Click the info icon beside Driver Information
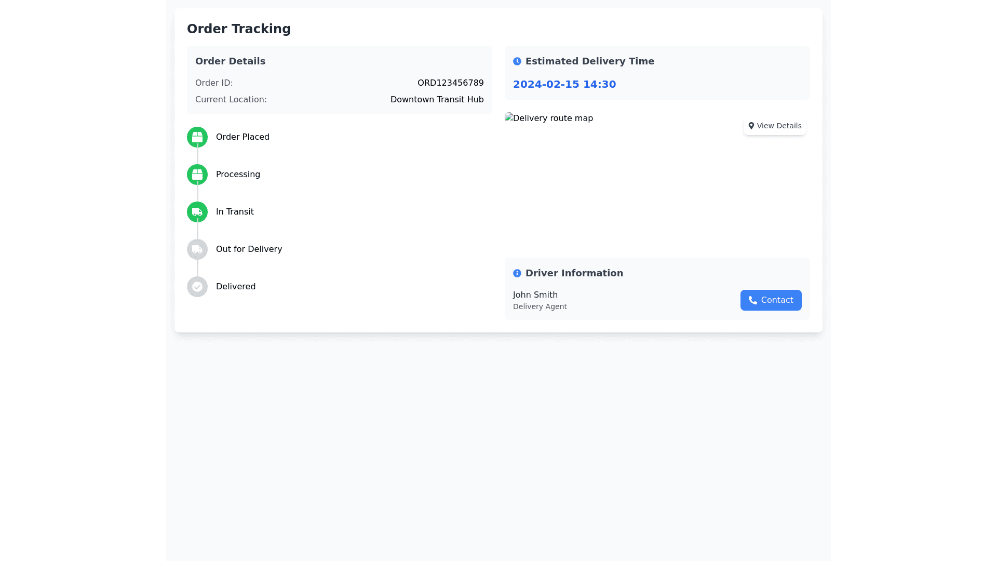Image resolution: width=997 pixels, height=561 pixels. (x=517, y=273)
